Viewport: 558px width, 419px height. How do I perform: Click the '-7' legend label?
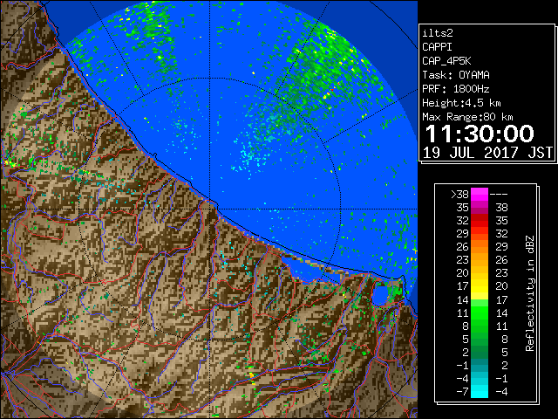pyautogui.click(x=462, y=391)
